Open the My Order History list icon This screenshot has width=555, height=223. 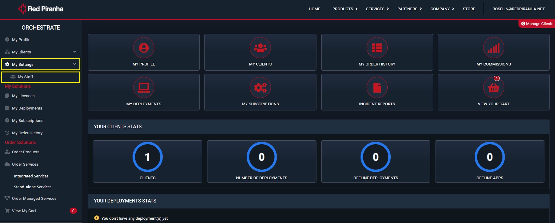[x=377, y=48]
